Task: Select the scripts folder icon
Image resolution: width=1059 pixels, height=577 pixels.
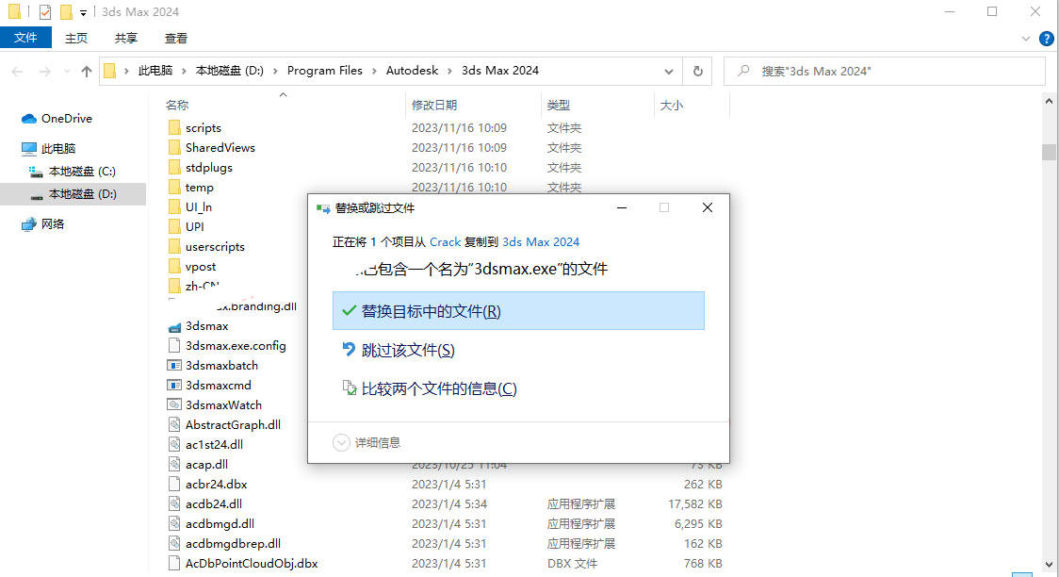Action: (174, 127)
